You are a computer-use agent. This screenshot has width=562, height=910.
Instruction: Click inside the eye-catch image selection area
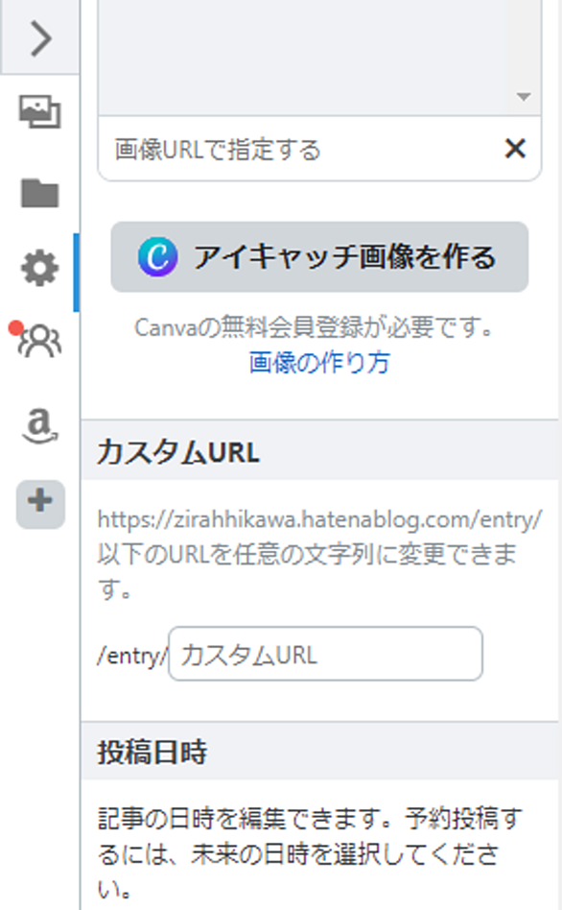304,55
